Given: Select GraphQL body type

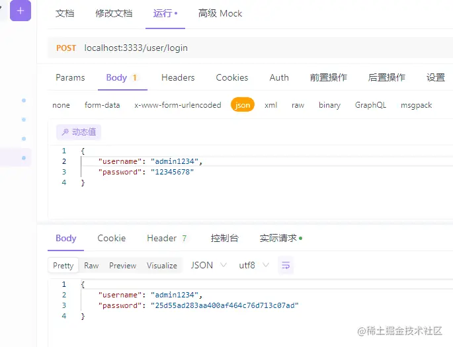Looking at the screenshot, I should [x=370, y=105].
